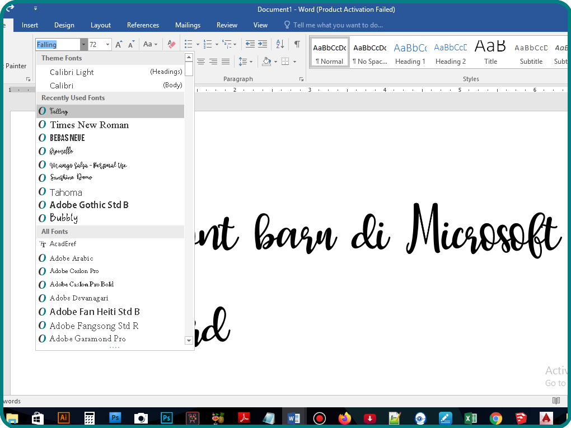Apply borders to the paragraph
Image resolution: width=571 pixels, height=428 pixels.
coord(285,62)
